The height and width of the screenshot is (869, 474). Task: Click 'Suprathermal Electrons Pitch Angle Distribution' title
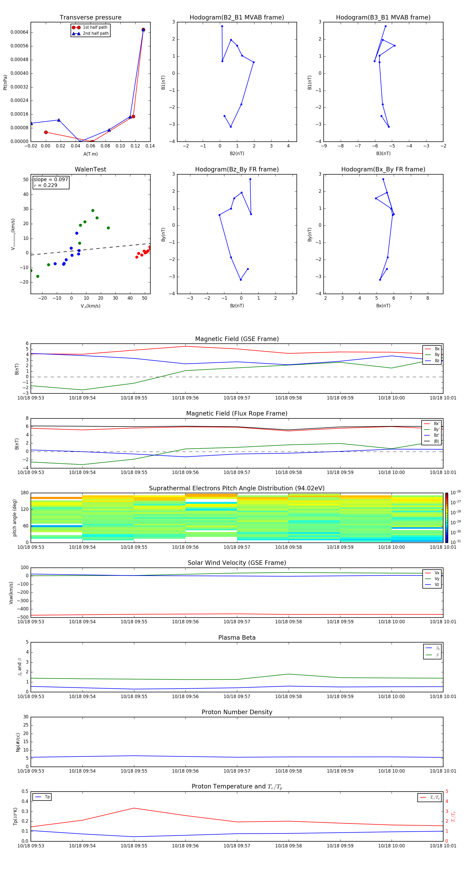coord(237,488)
